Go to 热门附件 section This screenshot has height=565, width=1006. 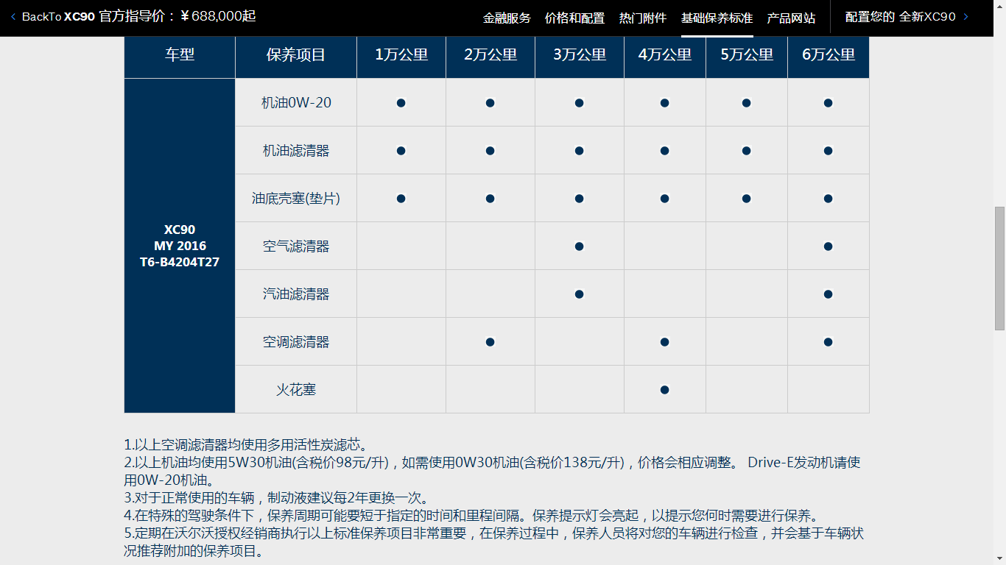pyautogui.click(x=643, y=18)
